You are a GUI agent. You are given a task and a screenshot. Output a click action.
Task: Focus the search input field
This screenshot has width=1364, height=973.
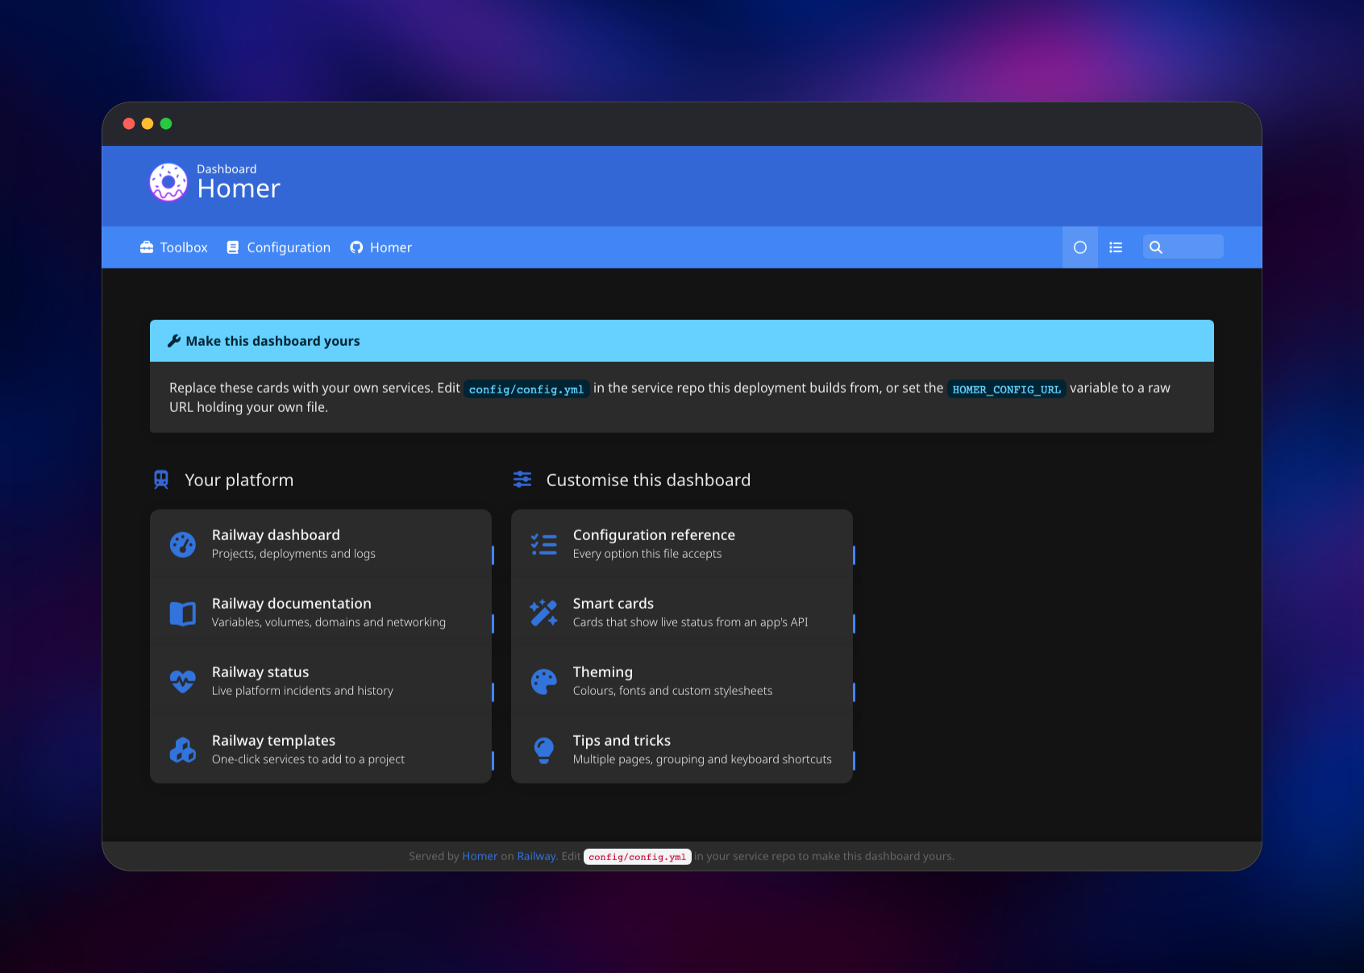point(1183,247)
